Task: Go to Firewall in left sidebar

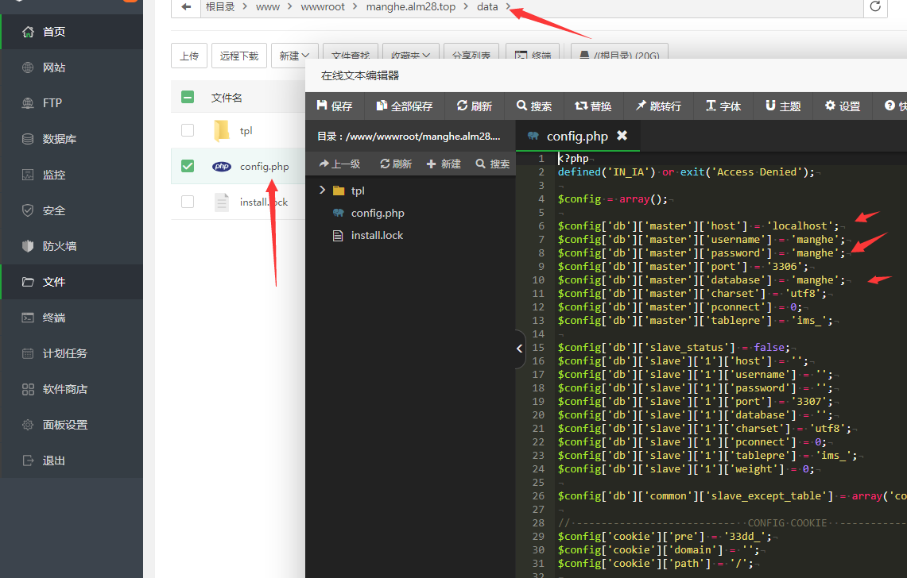Action: click(x=60, y=246)
